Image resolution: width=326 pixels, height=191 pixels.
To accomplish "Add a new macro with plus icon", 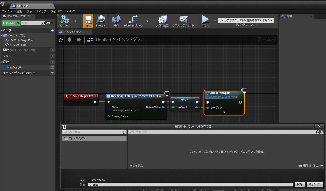I will pos(52,56).
